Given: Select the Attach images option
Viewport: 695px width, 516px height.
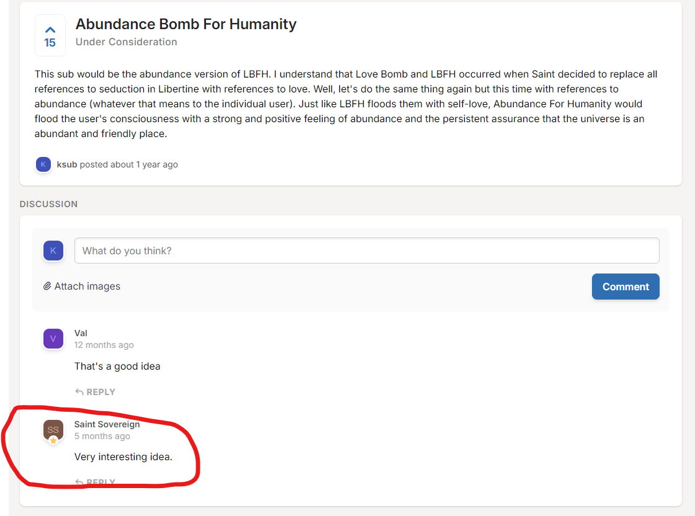Looking at the screenshot, I should pyautogui.click(x=82, y=286).
